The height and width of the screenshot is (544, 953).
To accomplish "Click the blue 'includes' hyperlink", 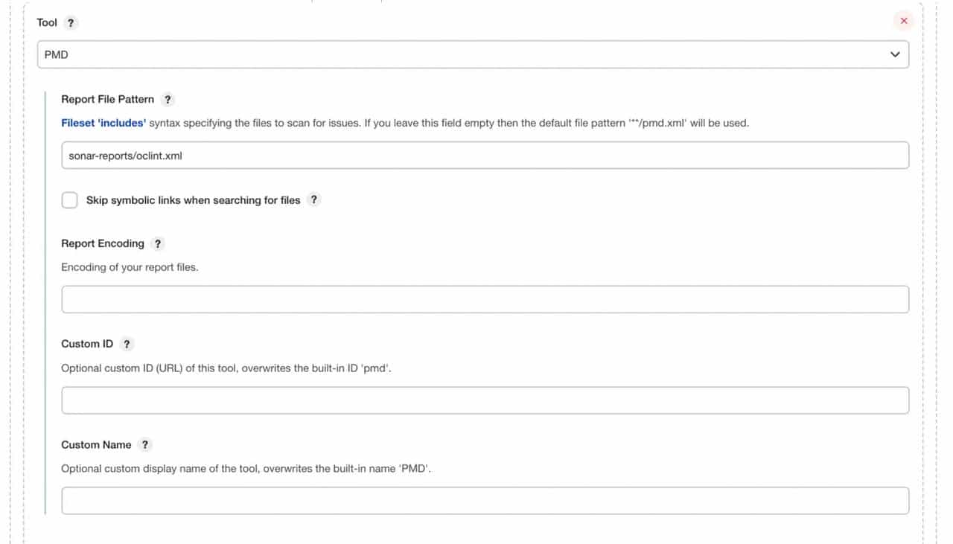I will pyautogui.click(x=103, y=122).
